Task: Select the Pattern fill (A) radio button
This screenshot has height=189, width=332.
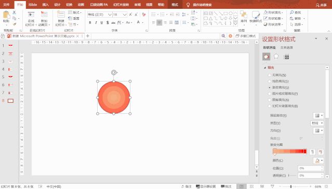Action: (270, 100)
